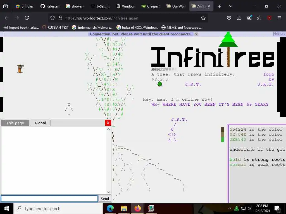The image size is (286, 214).
Task: Click the text Hey, man. I'm online now!
Action: [x=178, y=99]
